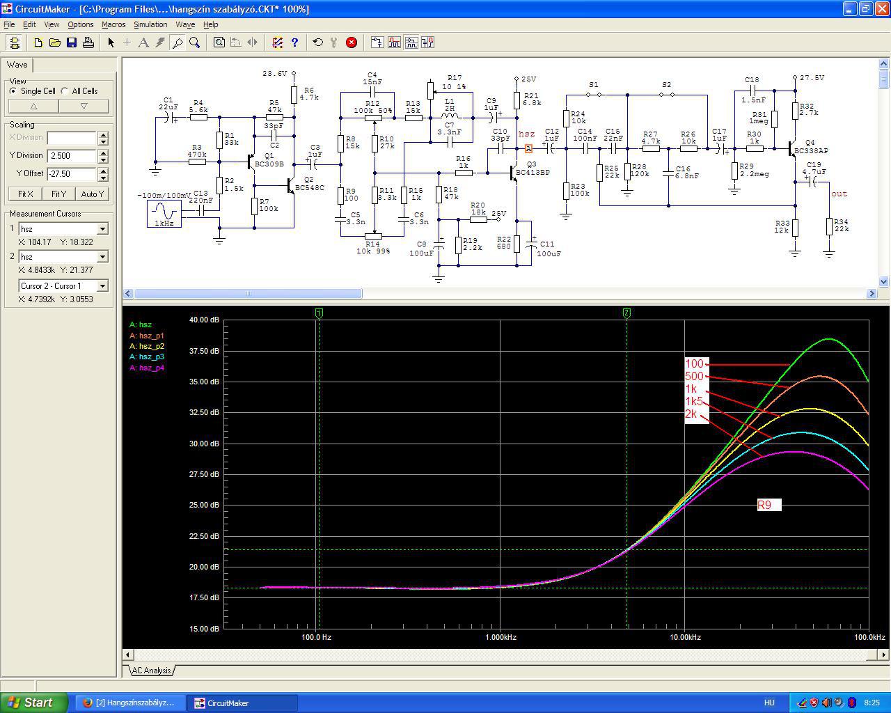Open the Simulation menu
Image resolution: width=891 pixels, height=713 pixels.
[x=150, y=24]
